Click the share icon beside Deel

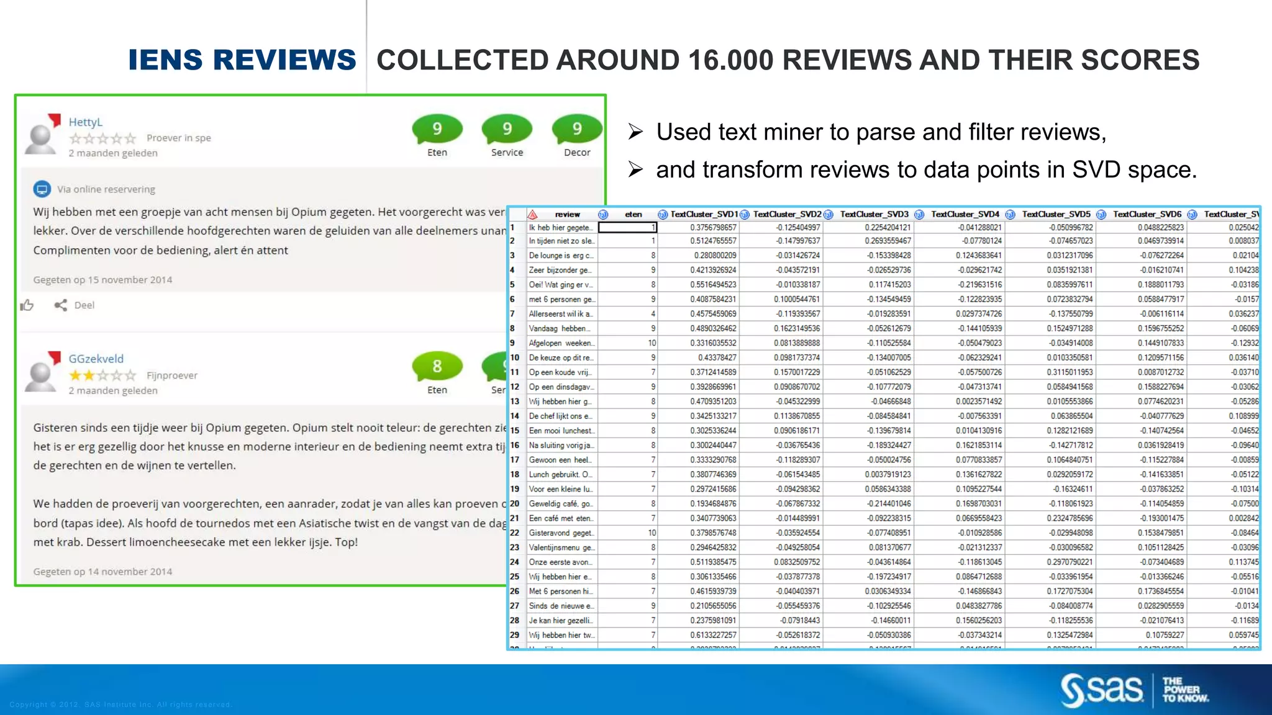coord(60,305)
